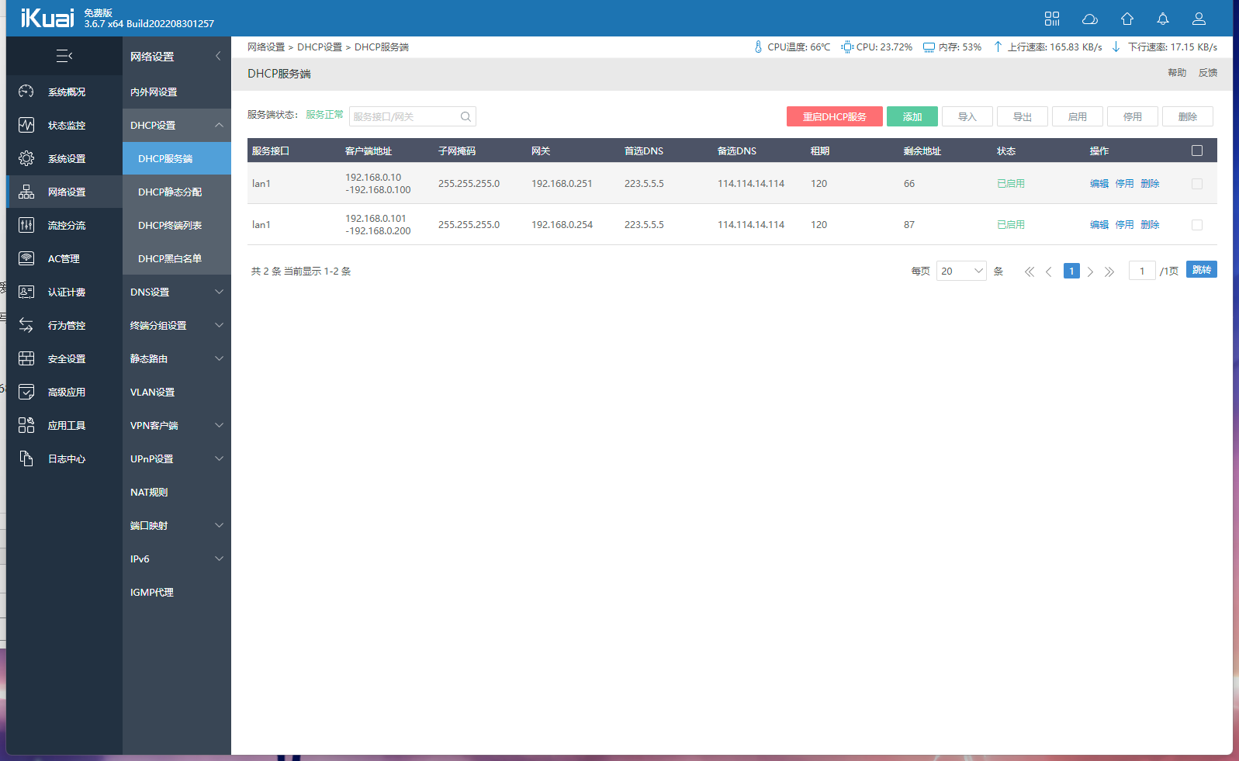Open 认证计费 authentication icon
Viewport: 1239px width, 761px height.
[x=26, y=292]
